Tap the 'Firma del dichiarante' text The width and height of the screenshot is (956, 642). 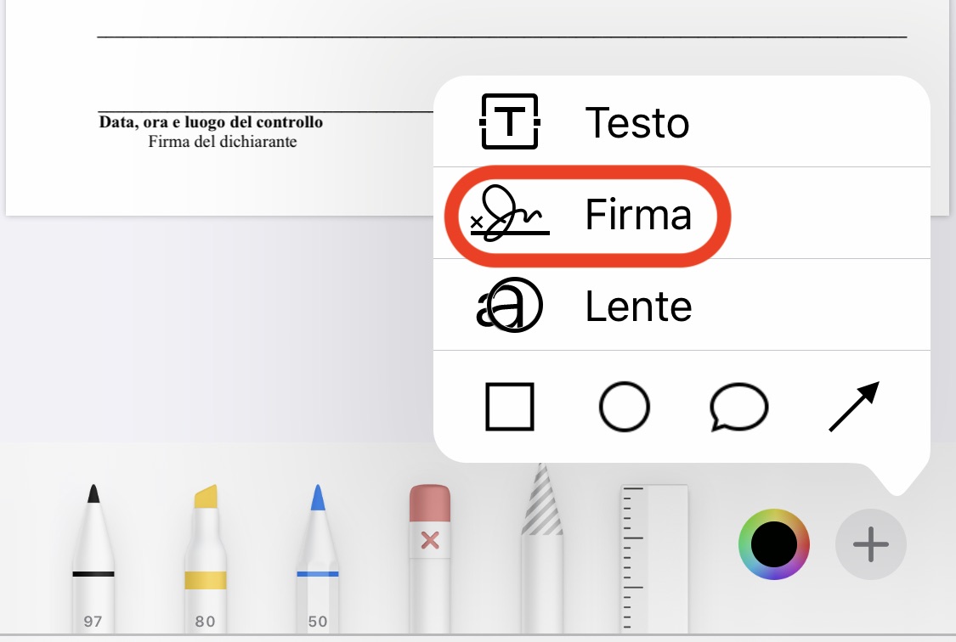(223, 142)
